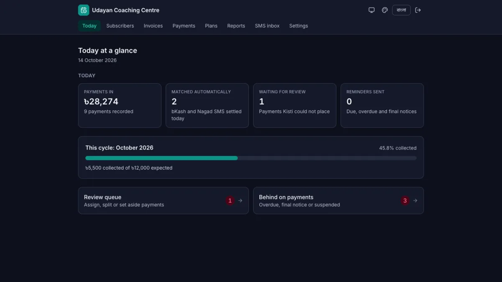Click the '9 payments recorded' text
Viewport: 502px width, 282px height.
[x=109, y=112]
